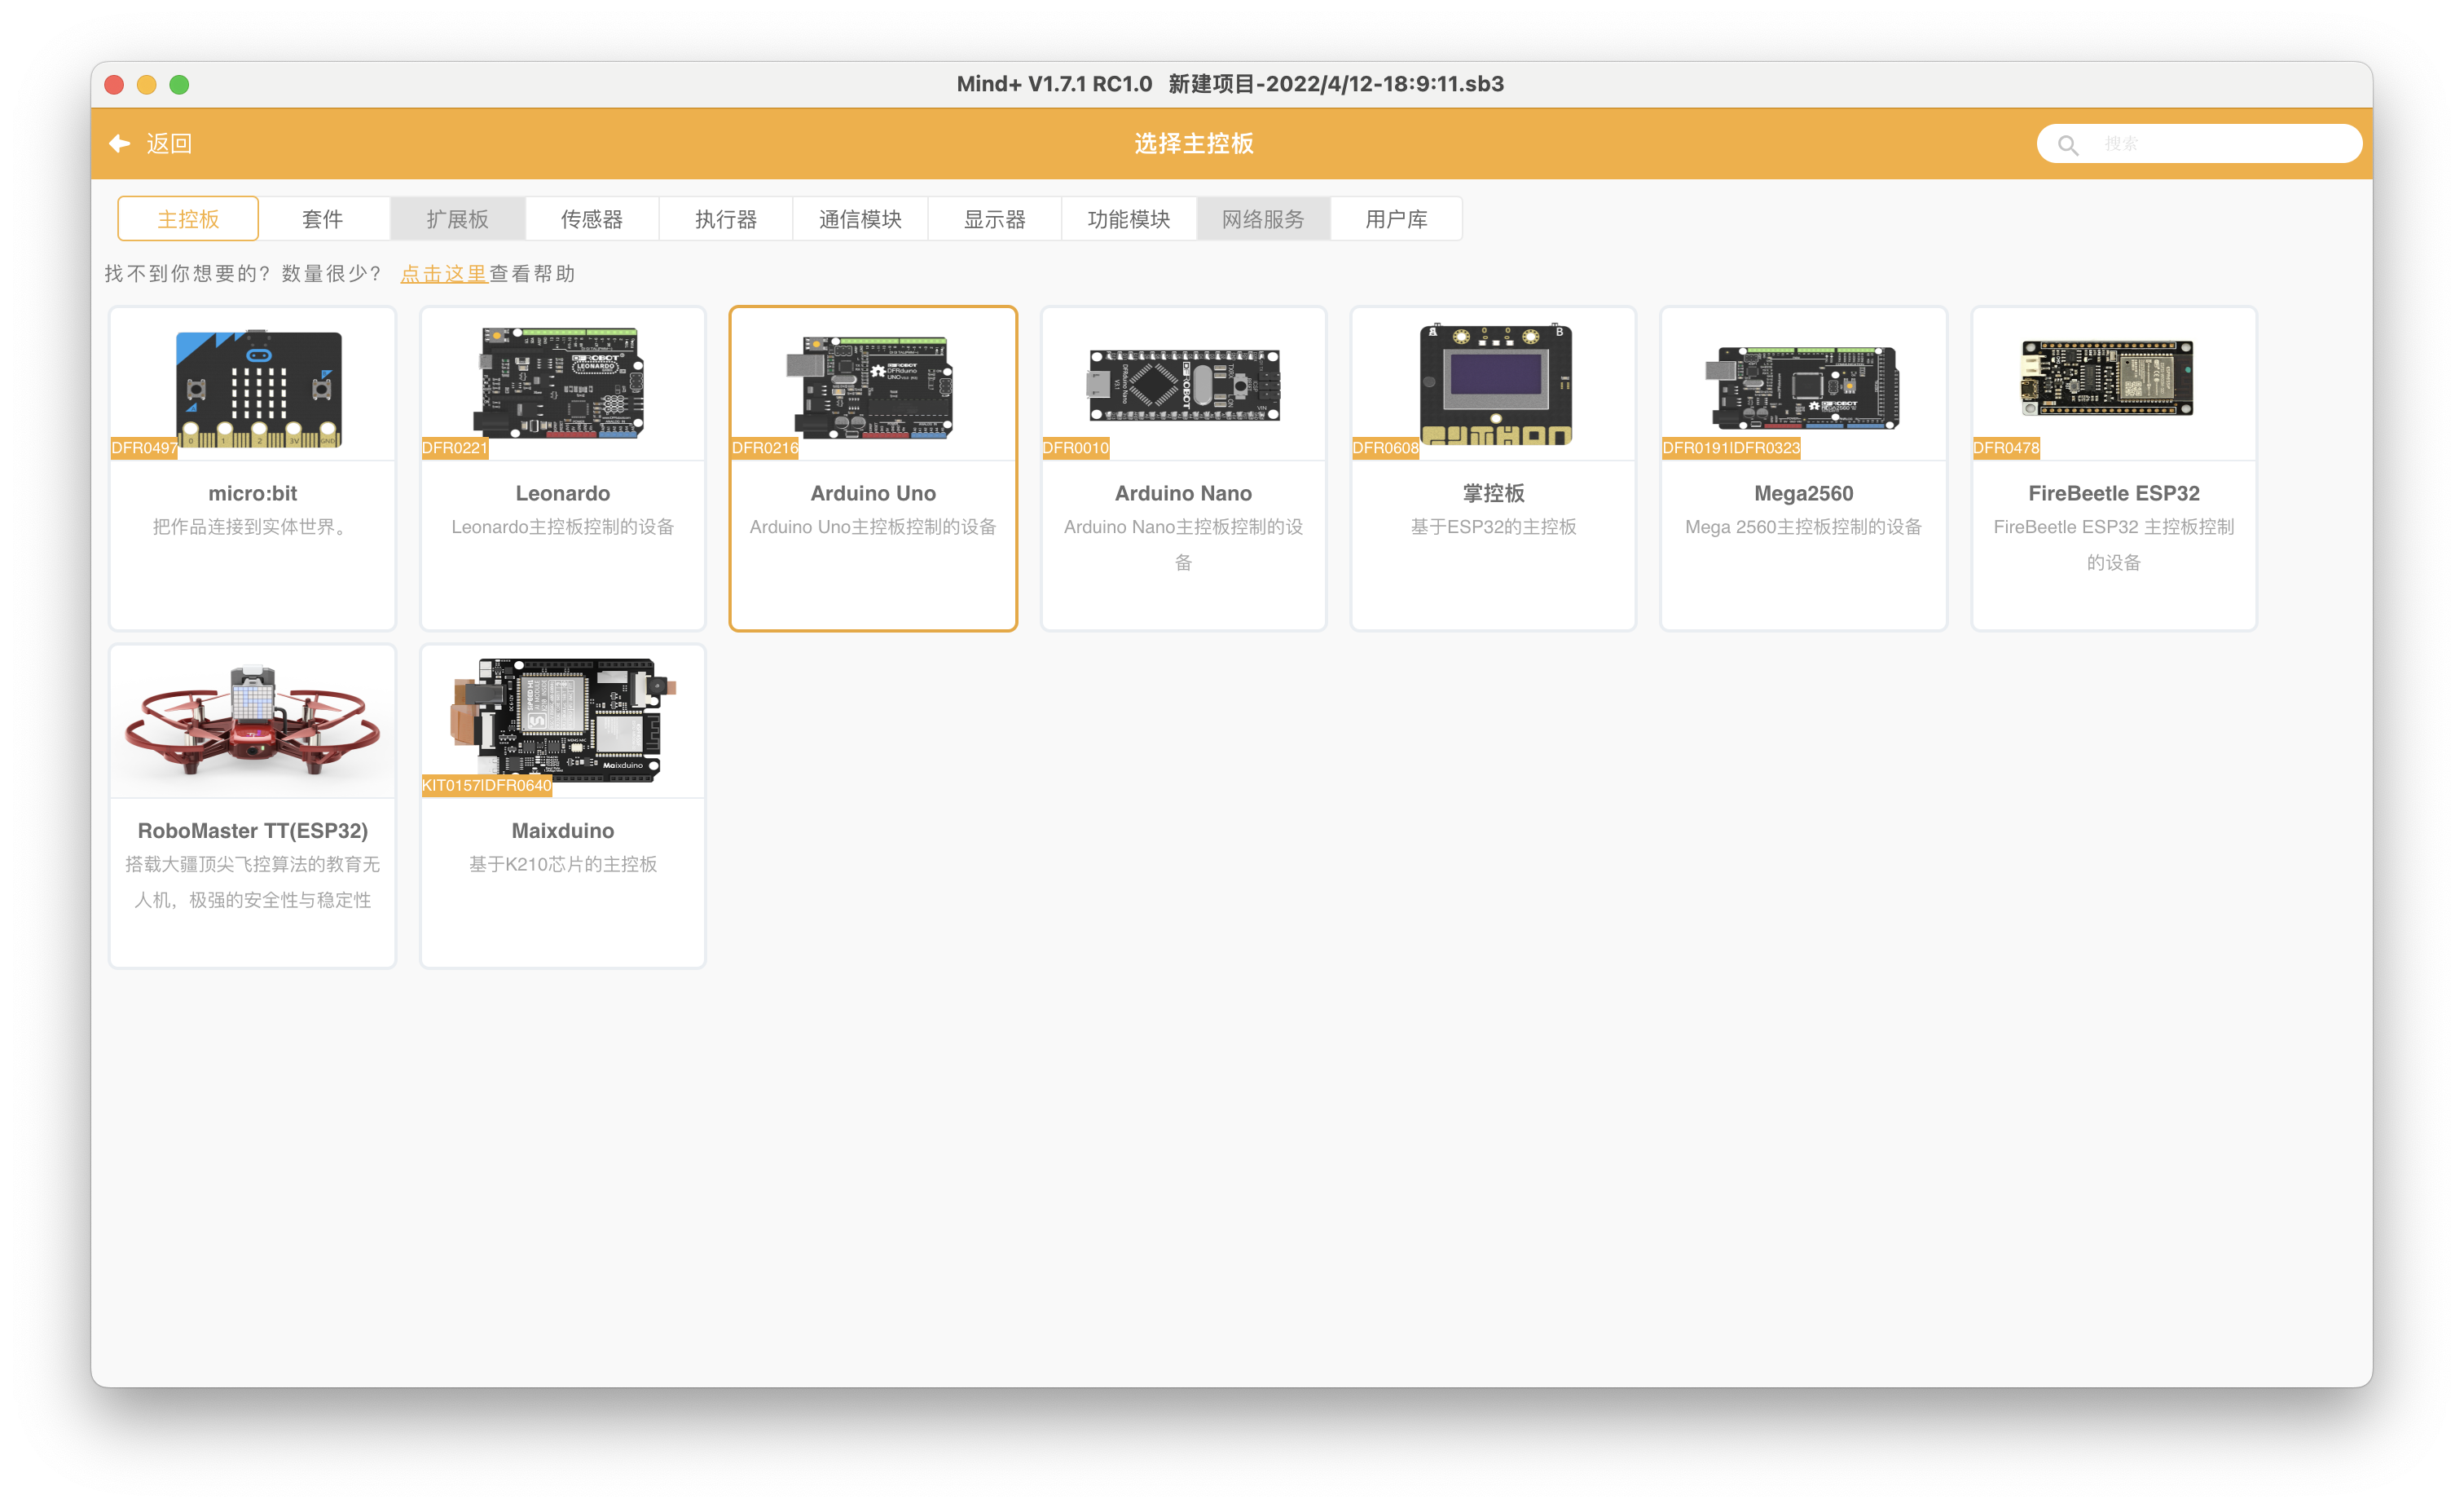Click the RoboMaster TT(ESP32) title text
Image resolution: width=2464 pixels, height=1508 pixels.
click(x=252, y=831)
